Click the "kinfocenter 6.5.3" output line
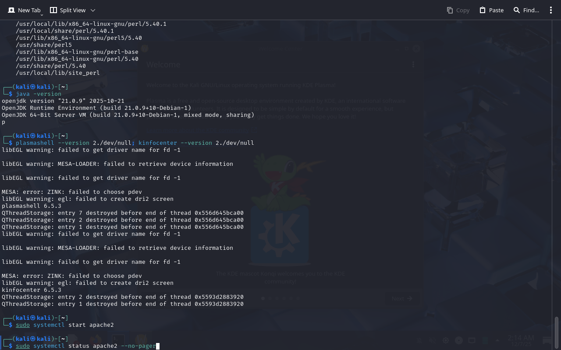This screenshot has height=350, width=561. click(32, 290)
